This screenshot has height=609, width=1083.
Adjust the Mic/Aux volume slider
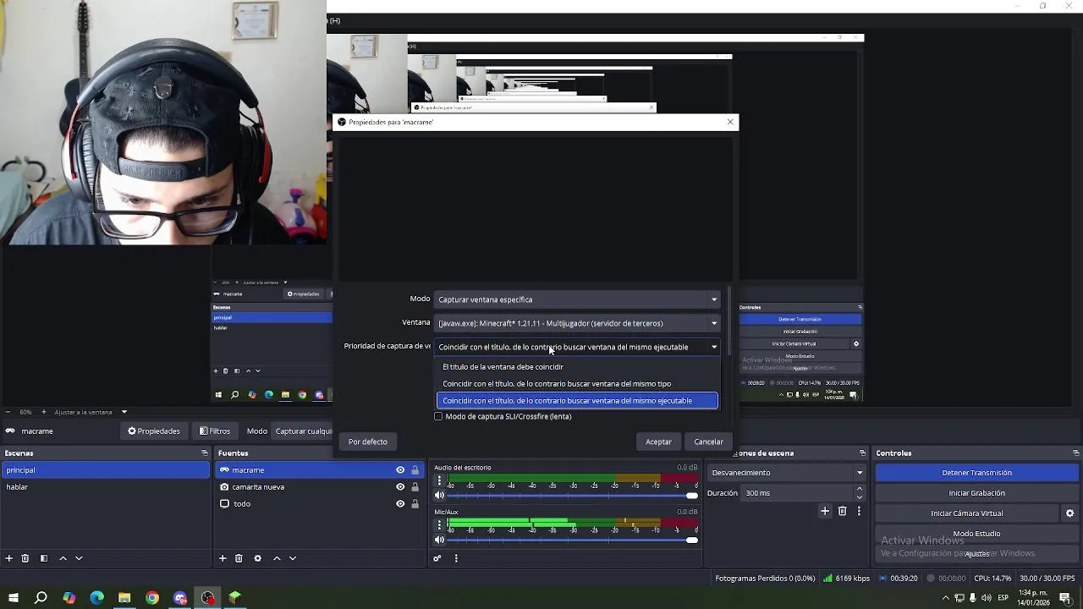pos(572,540)
